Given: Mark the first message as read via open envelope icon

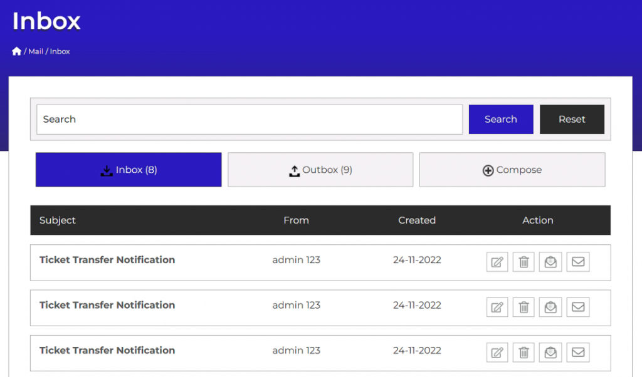Looking at the screenshot, I should (x=550, y=262).
